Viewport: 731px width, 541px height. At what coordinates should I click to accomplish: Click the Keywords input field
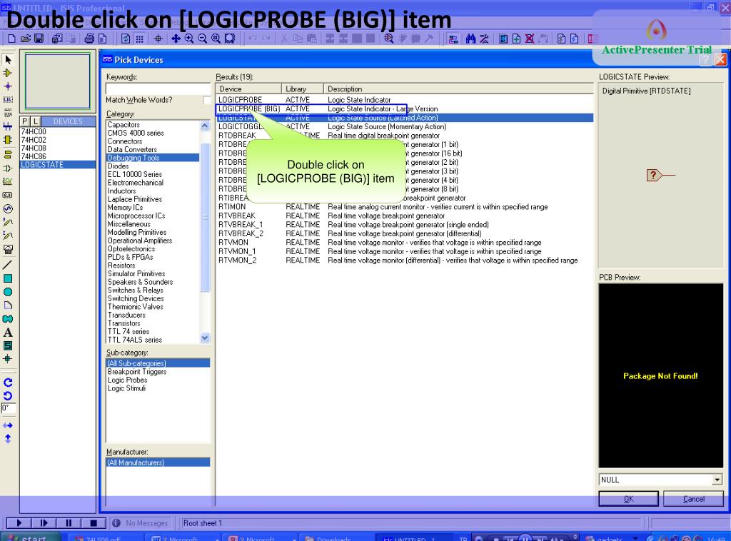158,89
